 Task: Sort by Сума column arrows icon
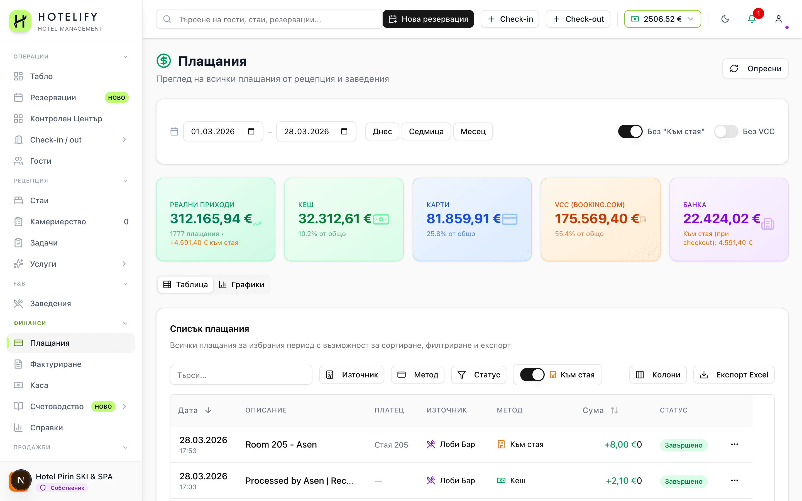pyautogui.click(x=614, y=410)
